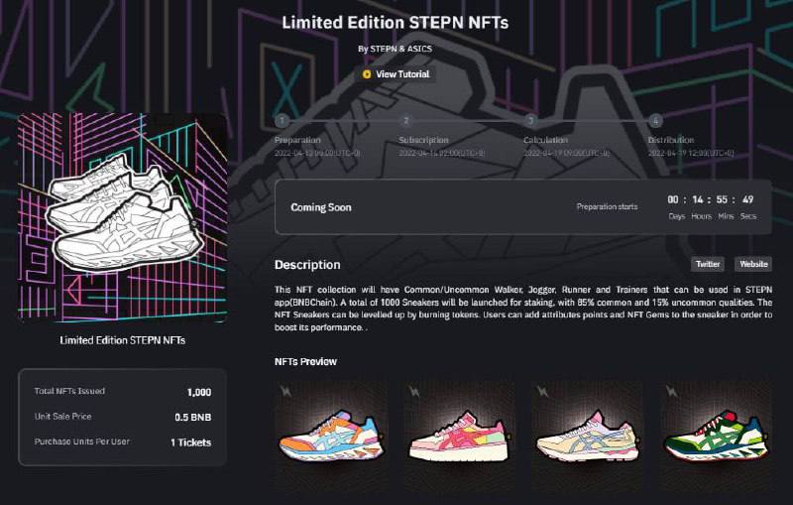
Task: Click lightning badge on green sneaker preview
Action: (672, 392)
